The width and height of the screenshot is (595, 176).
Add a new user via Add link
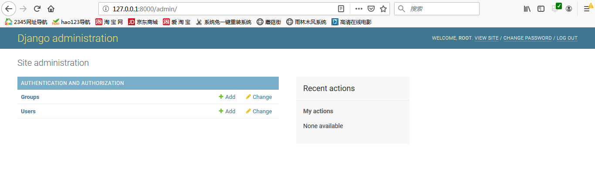point(227,112)
